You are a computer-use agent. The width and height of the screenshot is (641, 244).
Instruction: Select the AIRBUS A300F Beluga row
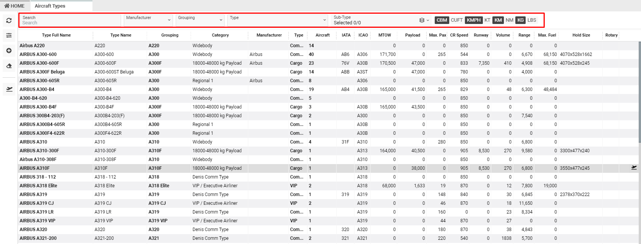point(42,72)
